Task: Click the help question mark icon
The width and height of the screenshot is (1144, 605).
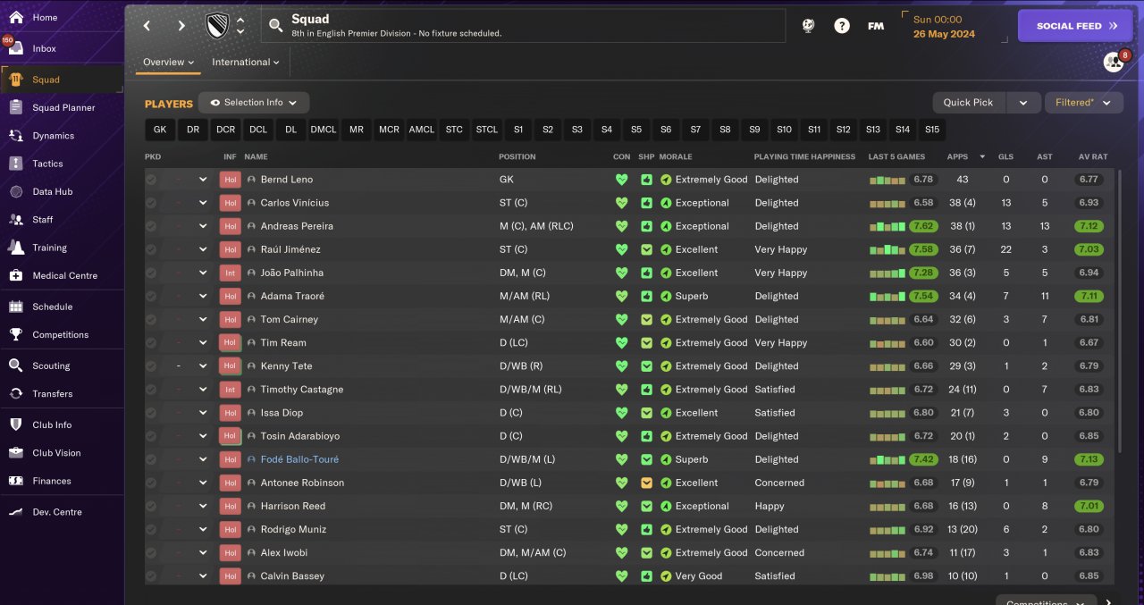Action: [x=842, y=26]
